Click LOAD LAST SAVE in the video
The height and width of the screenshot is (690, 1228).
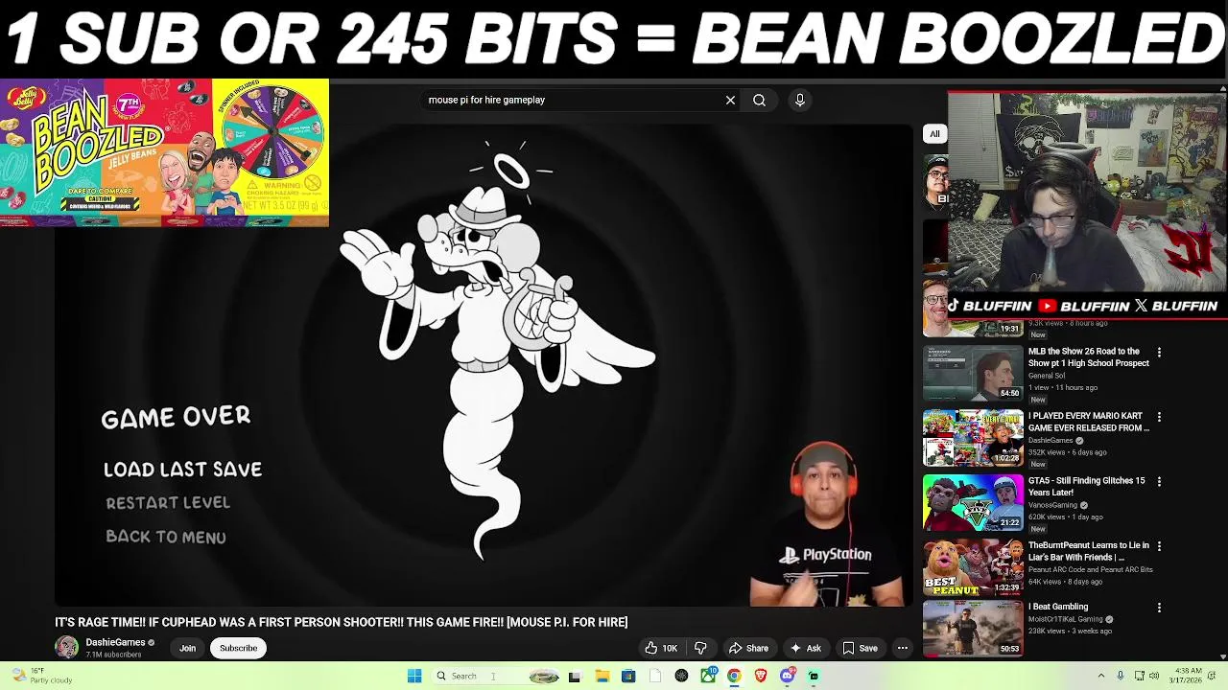pyautogui.click(x=182, y=470)
